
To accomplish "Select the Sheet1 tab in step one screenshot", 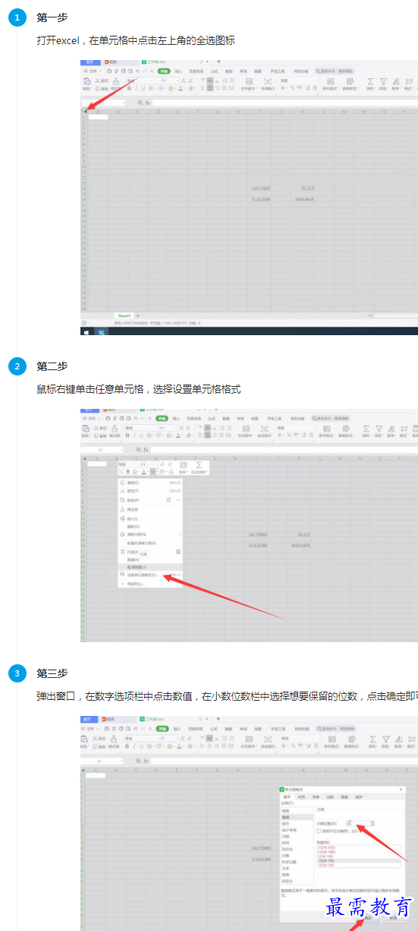I will point(124,315).
